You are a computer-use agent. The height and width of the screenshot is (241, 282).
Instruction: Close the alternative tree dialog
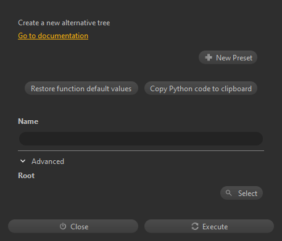[73, 226]
